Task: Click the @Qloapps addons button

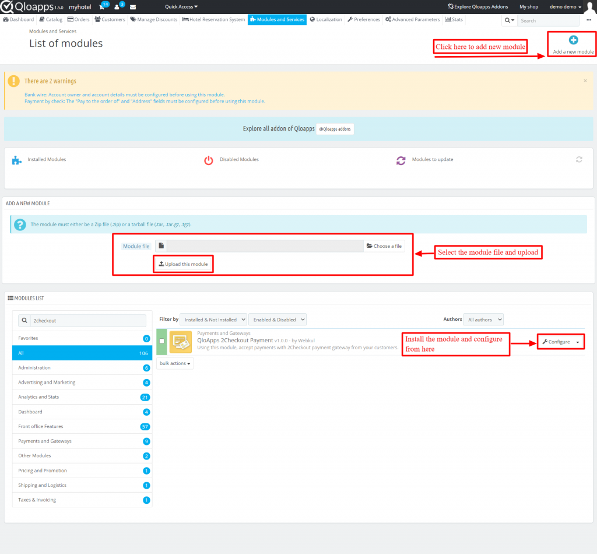Action: pos(335,129)
